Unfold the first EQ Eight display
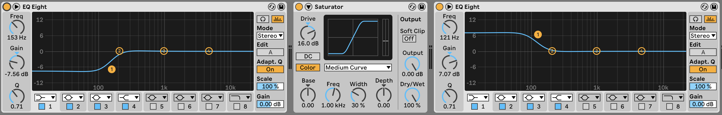722x115 pixels. 16,6
